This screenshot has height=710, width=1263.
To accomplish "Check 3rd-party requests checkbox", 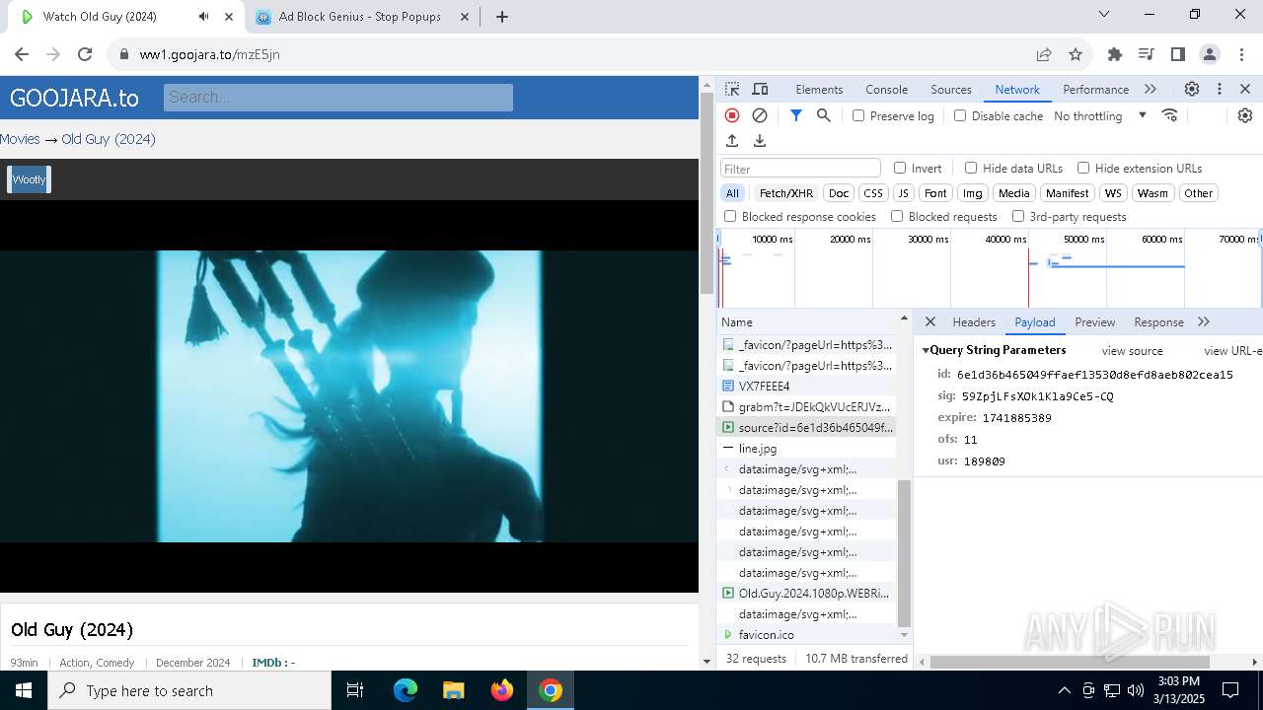I will tap(1018, 216).
